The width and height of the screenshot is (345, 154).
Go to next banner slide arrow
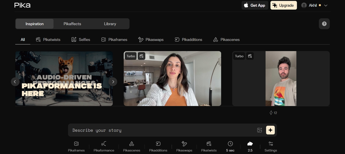(x=113, y=82)
